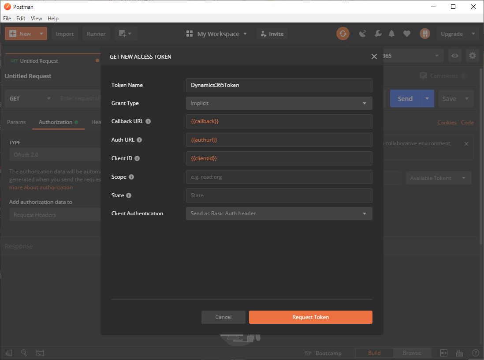This screenshot has height=360, width=484.
Task: Open environment quick look eye icon
Action: click(x=455, y=56)
